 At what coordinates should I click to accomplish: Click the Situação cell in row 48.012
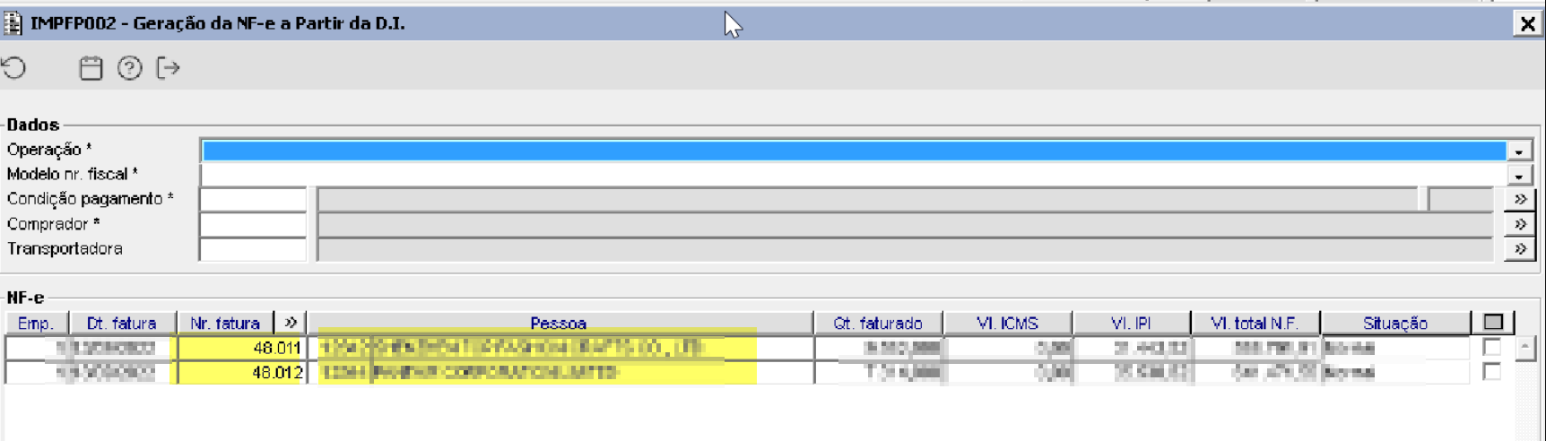(1395, 372)
